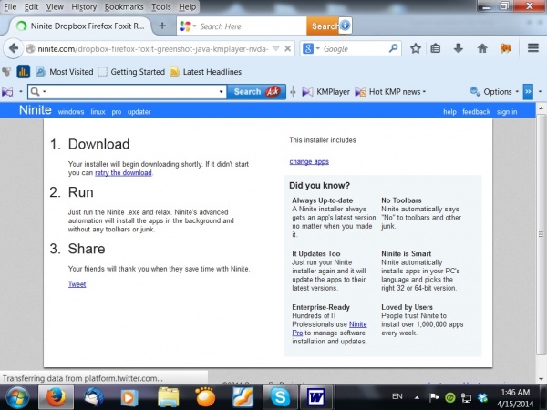The image size is (547, 410).
Task: Click the Tweet link under Share
Action: pyautogui.click(x=77, y=284)
